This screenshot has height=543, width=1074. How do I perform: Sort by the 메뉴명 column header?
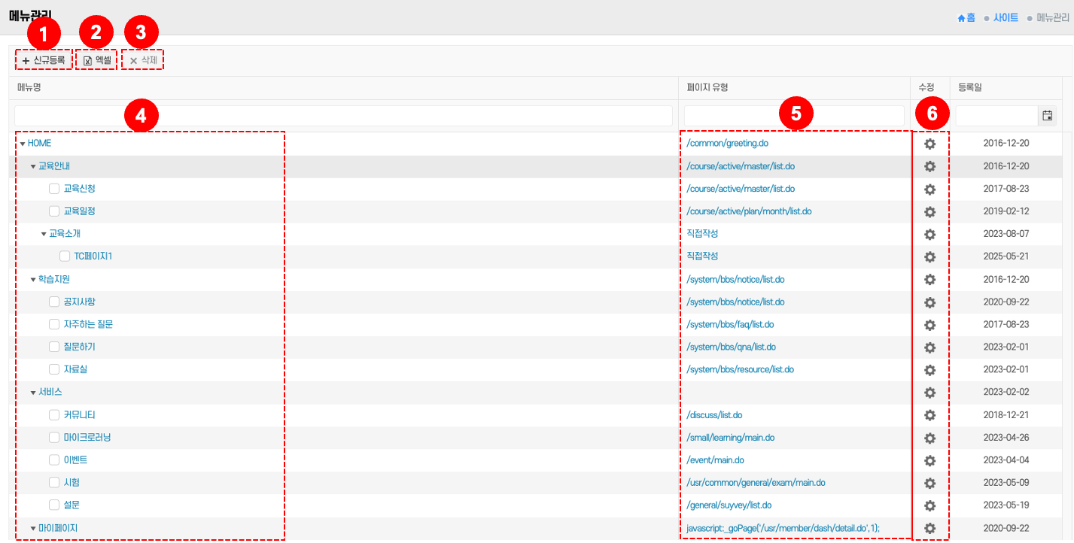point(29,88)
